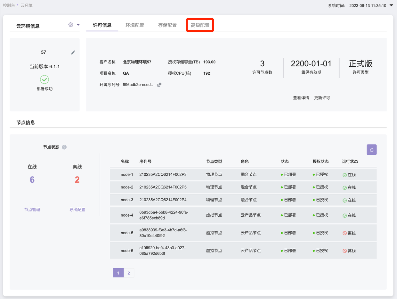Click the 导出配置 link

(x=77, y=210)
